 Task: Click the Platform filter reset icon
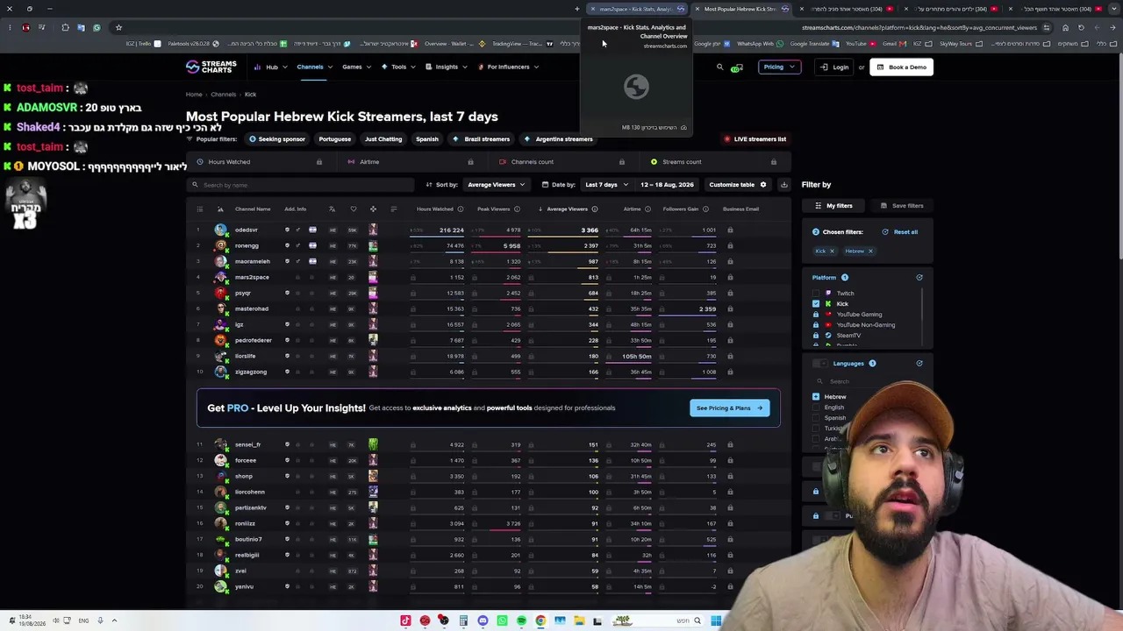[x=919, y=277]
